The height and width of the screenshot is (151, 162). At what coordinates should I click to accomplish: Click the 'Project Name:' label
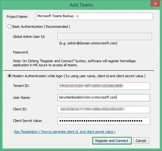tap(17, 17)
